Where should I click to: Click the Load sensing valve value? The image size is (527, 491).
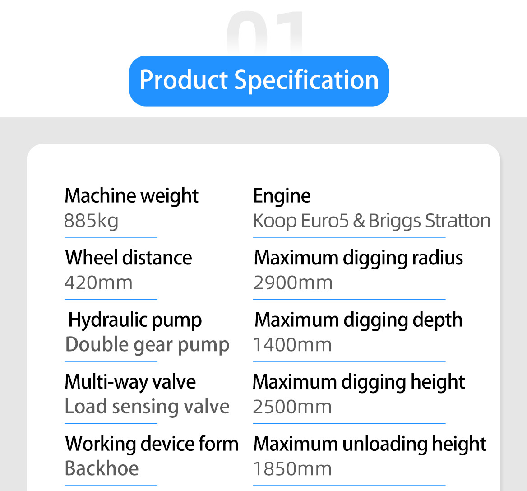coord(147,407)
